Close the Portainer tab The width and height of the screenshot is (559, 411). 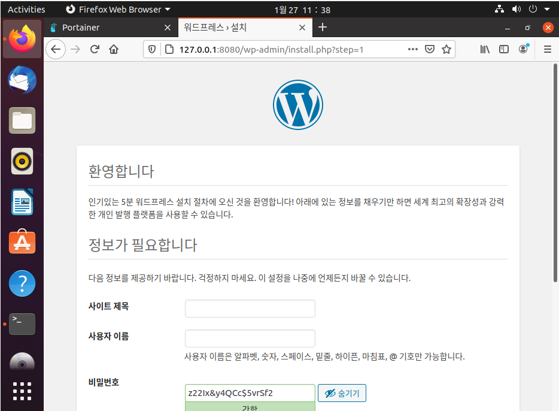coord(167,28)
